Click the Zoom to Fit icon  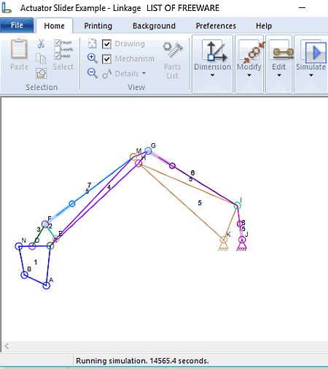coord(93,43)
